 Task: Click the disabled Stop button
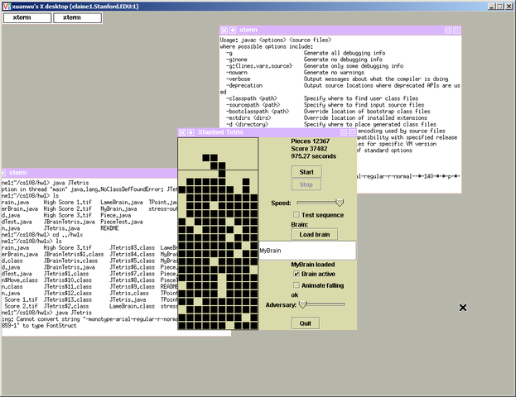pyautogui.click(x=306, y=184)
